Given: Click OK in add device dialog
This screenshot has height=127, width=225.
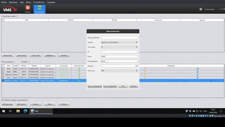Looking at the screenshot, I should pyautogui.click(x=123, y=86).
